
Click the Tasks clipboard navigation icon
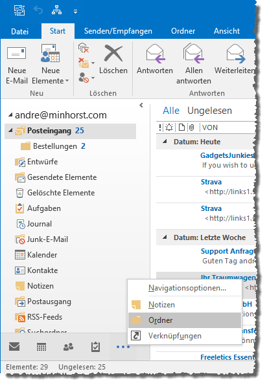click(x=95, y=346)
